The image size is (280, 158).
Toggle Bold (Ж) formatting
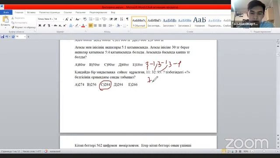[40, 25]
